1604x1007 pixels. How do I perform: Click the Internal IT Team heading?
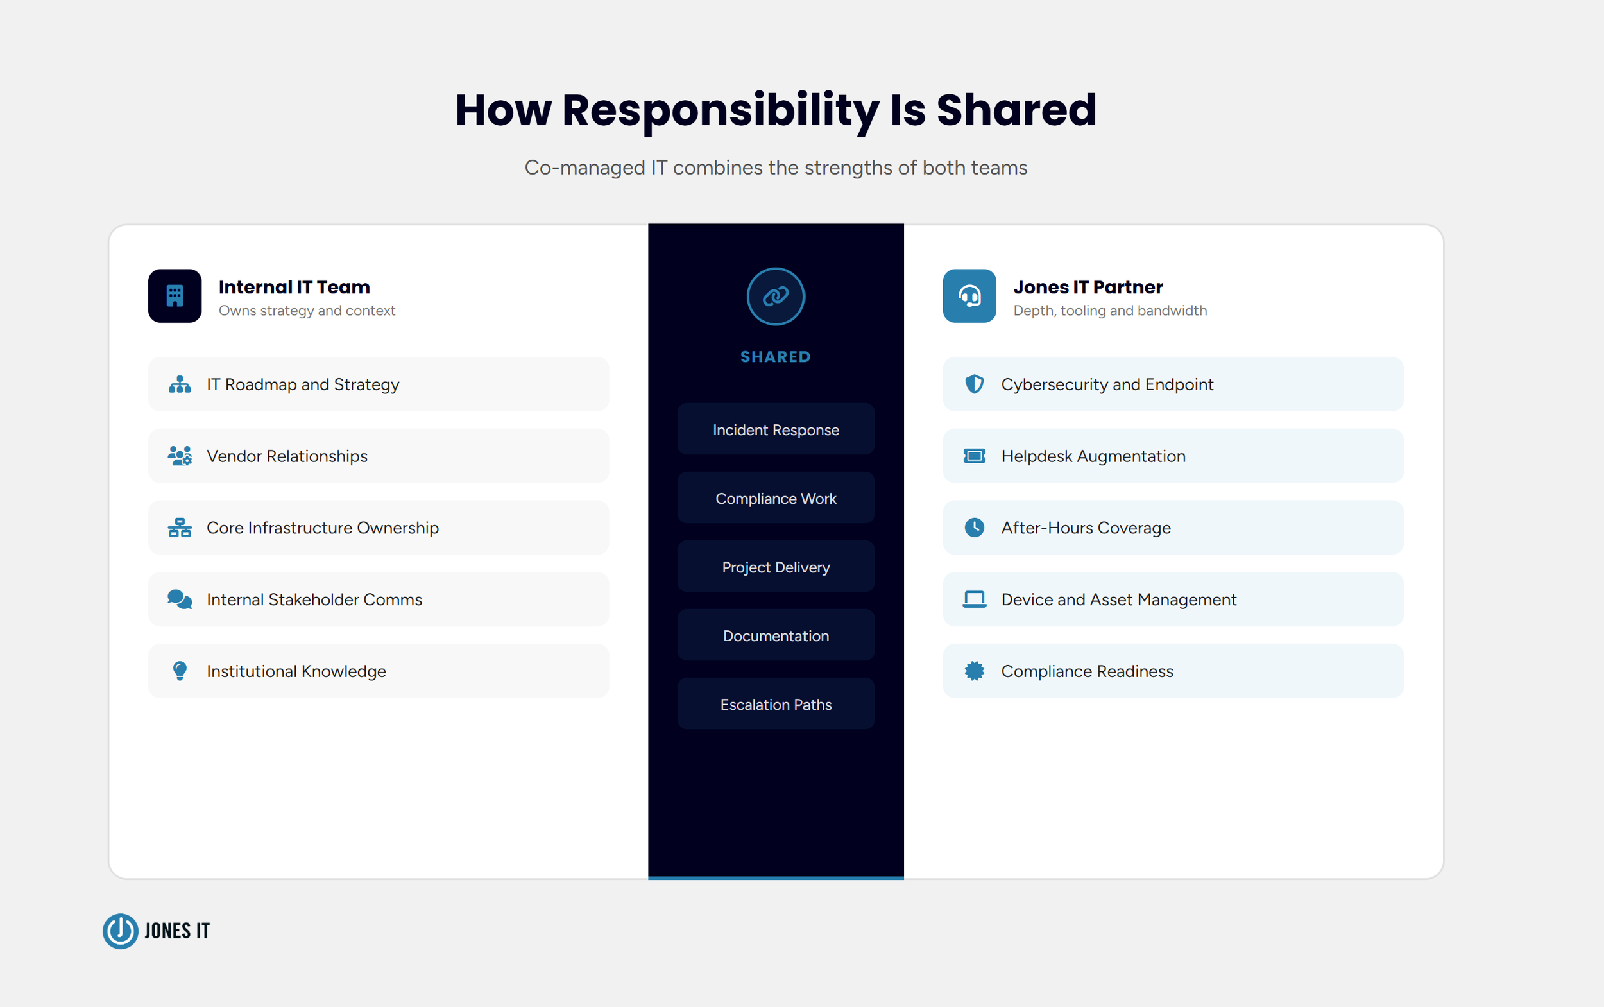coord(294,287)
